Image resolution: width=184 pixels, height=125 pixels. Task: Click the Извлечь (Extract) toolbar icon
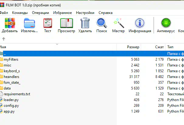tap(30, 23)
